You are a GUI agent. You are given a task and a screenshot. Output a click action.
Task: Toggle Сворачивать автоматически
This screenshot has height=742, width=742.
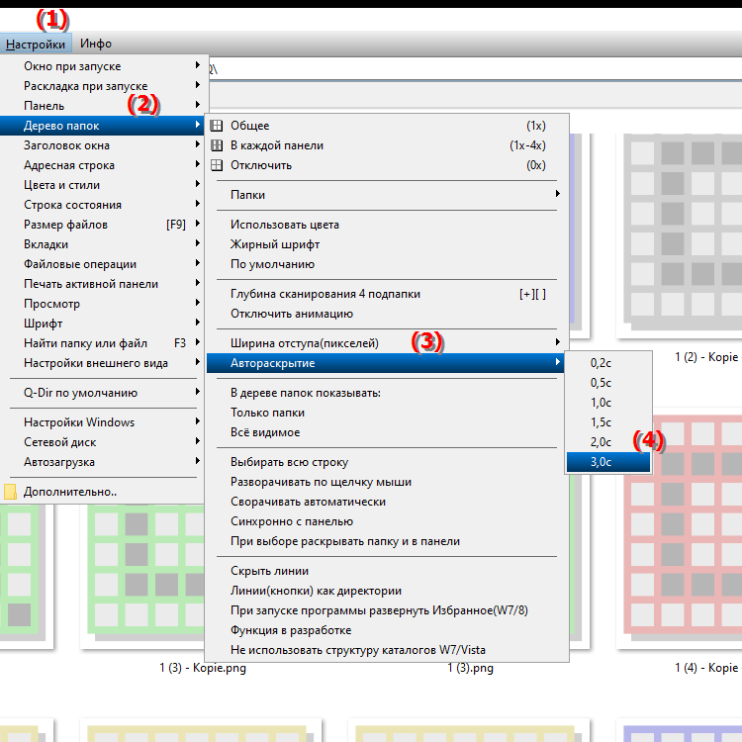(308, 502)
